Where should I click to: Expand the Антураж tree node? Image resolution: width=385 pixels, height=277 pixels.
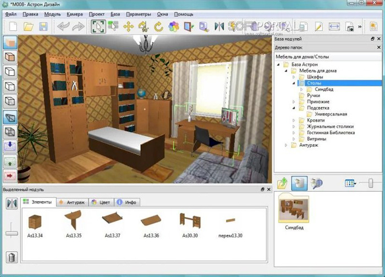286,146
